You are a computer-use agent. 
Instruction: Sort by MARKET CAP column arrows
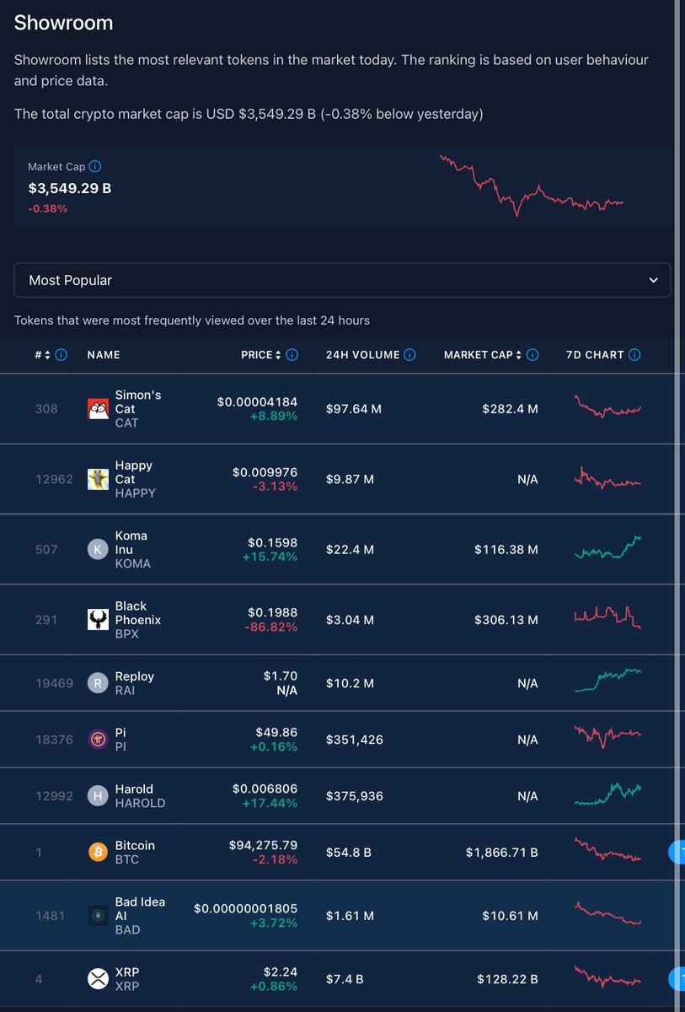click(519, 355)
